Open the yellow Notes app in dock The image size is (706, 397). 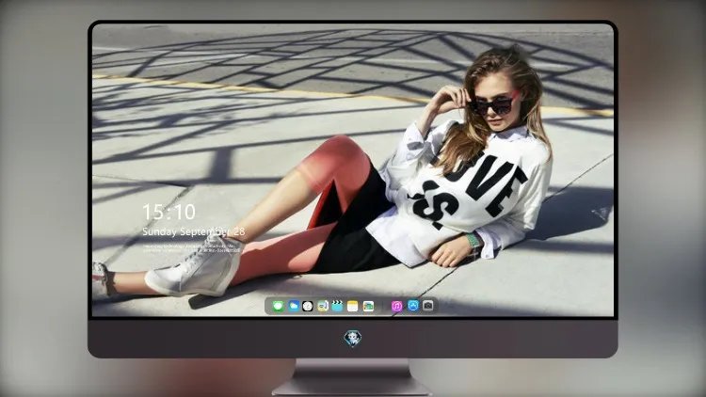tap(353, 306)
